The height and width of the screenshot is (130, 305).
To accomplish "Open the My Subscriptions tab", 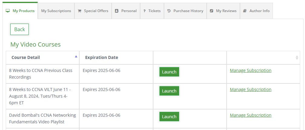I will [56, 11].
